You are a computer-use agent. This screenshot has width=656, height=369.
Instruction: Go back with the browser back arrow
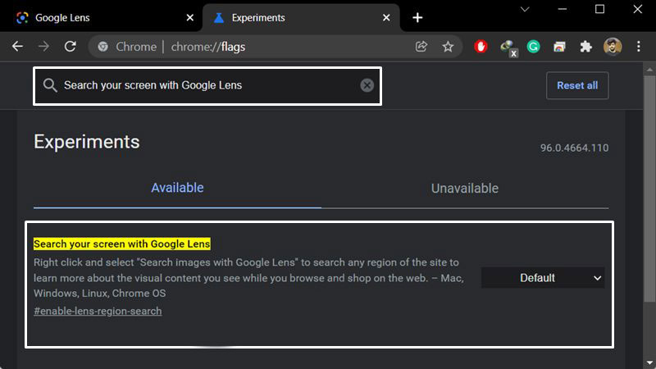click(17, 47)
